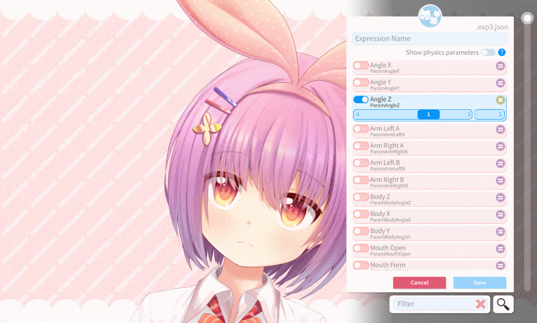
Task: Click the Angle Z numeric value box
Action: point(489,114)
